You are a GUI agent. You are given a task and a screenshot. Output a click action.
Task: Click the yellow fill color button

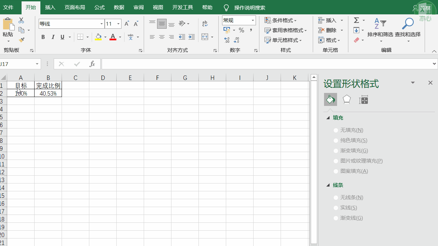tap(99, 37)
